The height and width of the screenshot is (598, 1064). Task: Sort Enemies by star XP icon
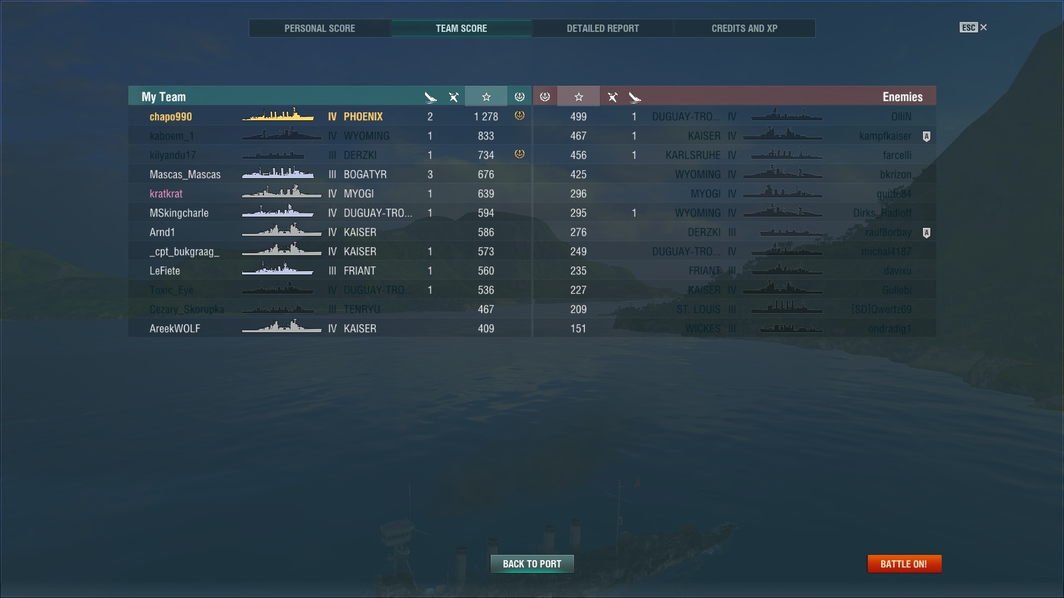pos(579,96)
